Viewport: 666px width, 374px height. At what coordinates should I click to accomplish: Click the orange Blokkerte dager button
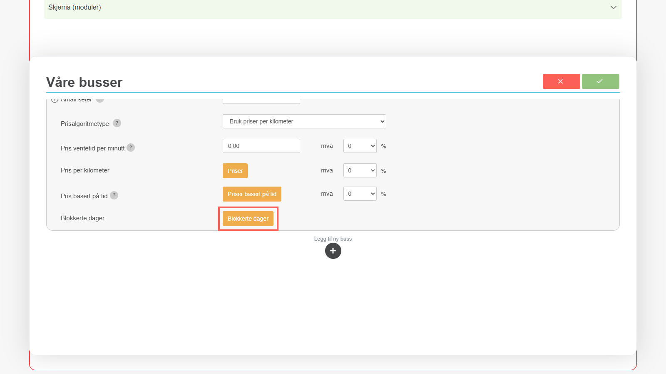pyautogui.click(x=248, y=219)
